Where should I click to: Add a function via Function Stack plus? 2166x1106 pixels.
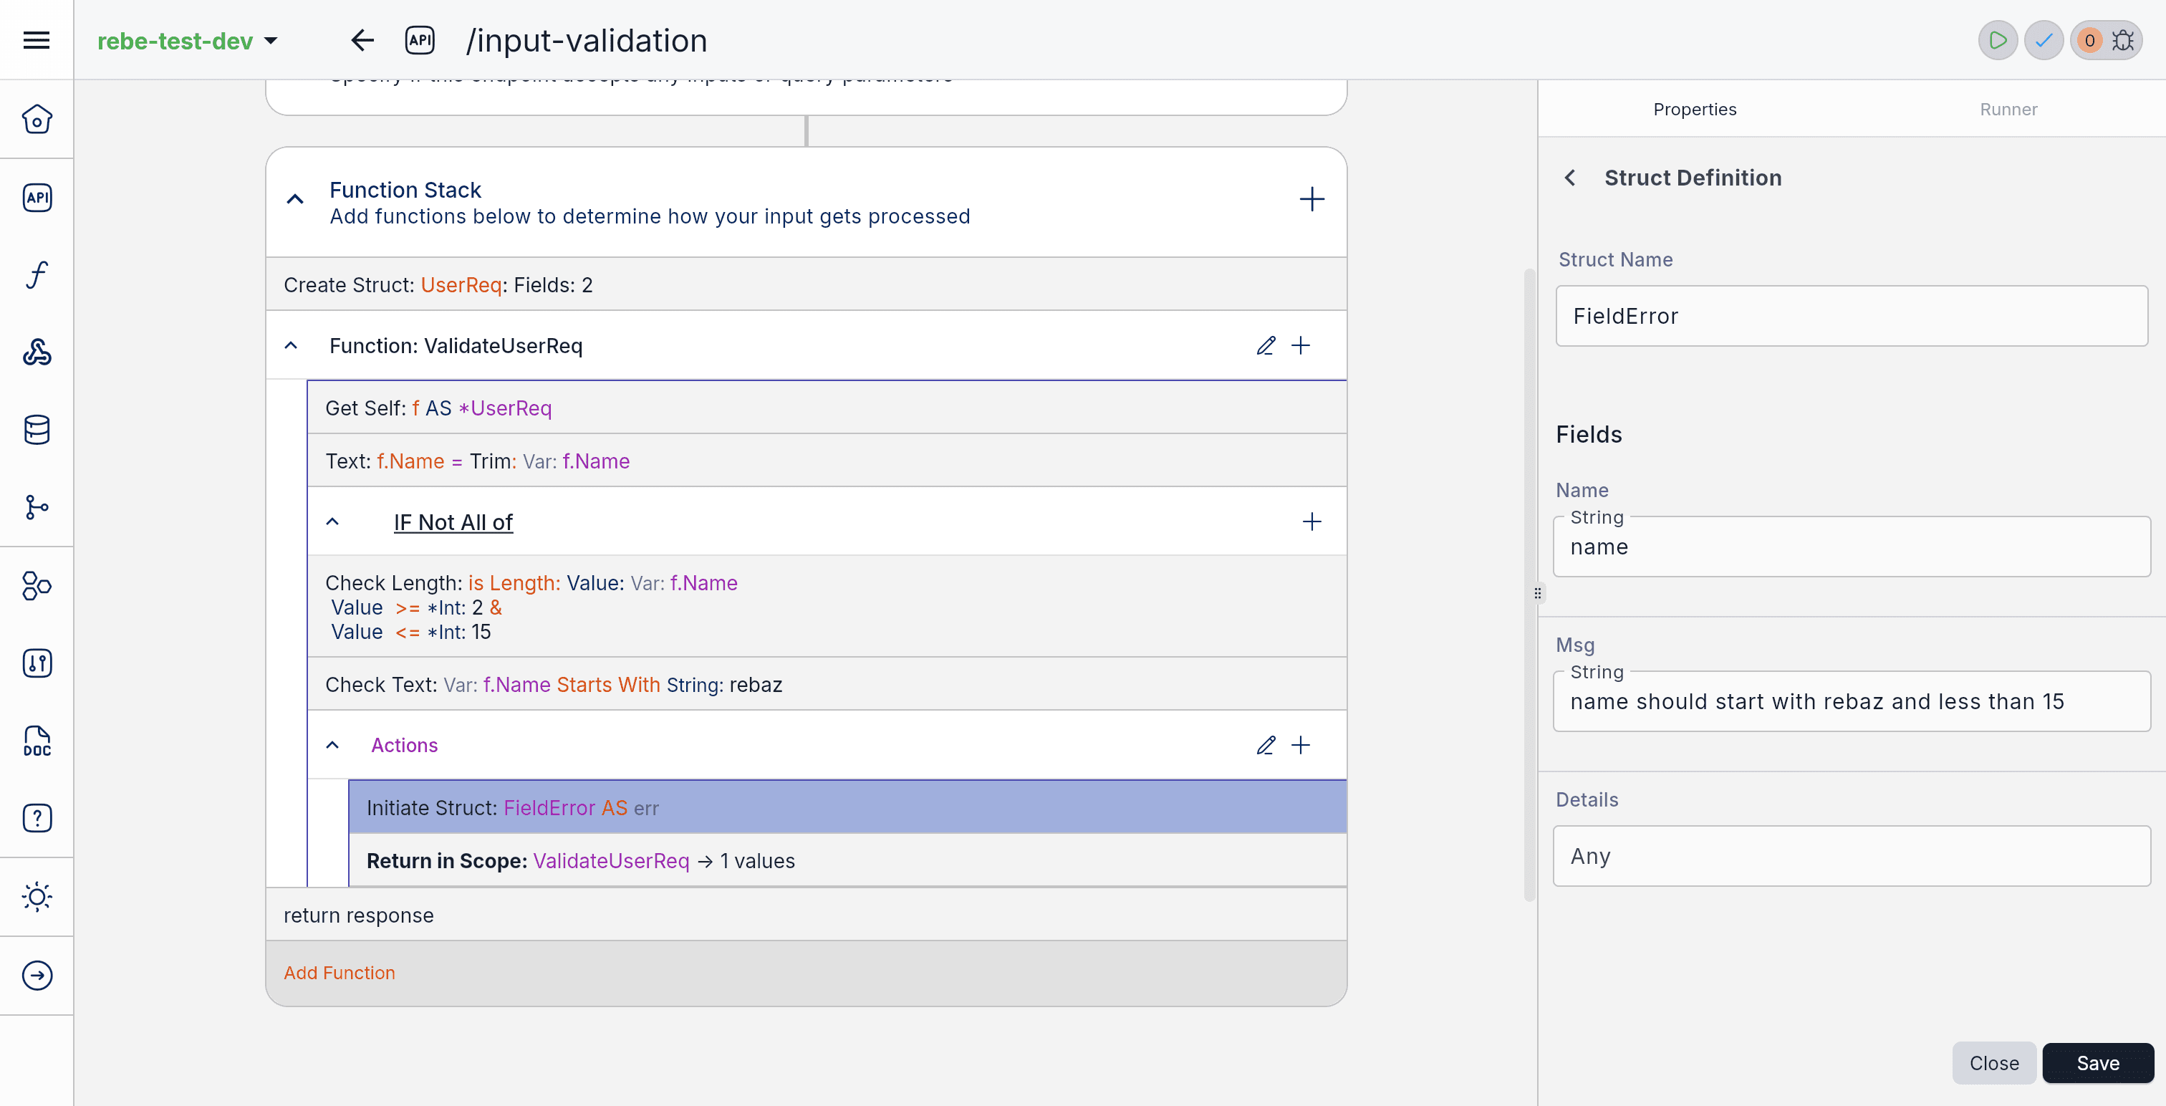pyautogui.click(x=1311, y=199)
